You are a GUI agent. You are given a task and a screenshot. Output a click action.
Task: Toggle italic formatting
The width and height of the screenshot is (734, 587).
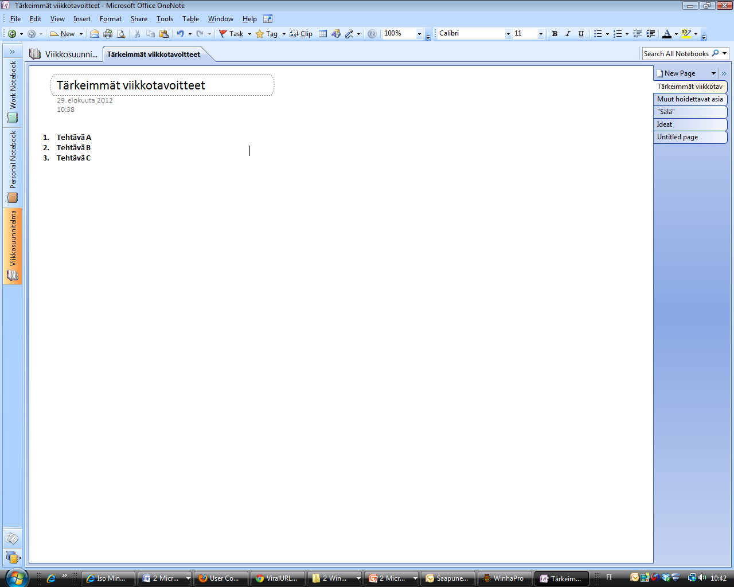(568, 34)
